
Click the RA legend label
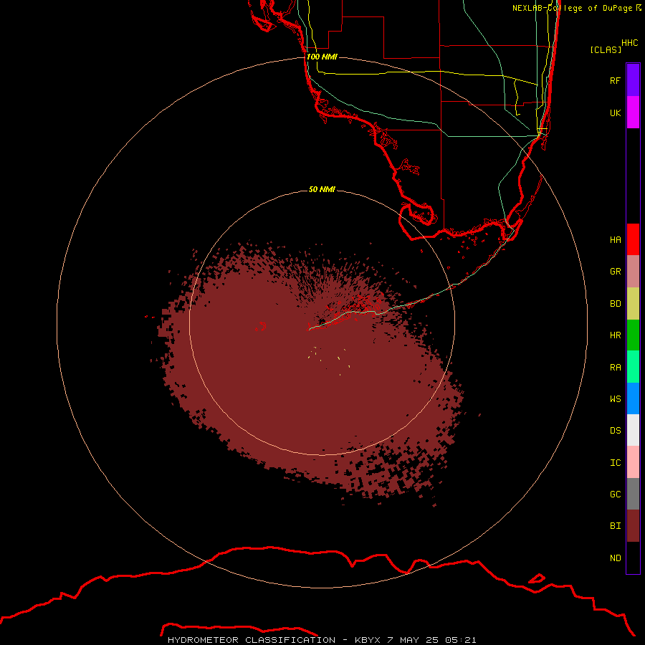click(615, 368)
